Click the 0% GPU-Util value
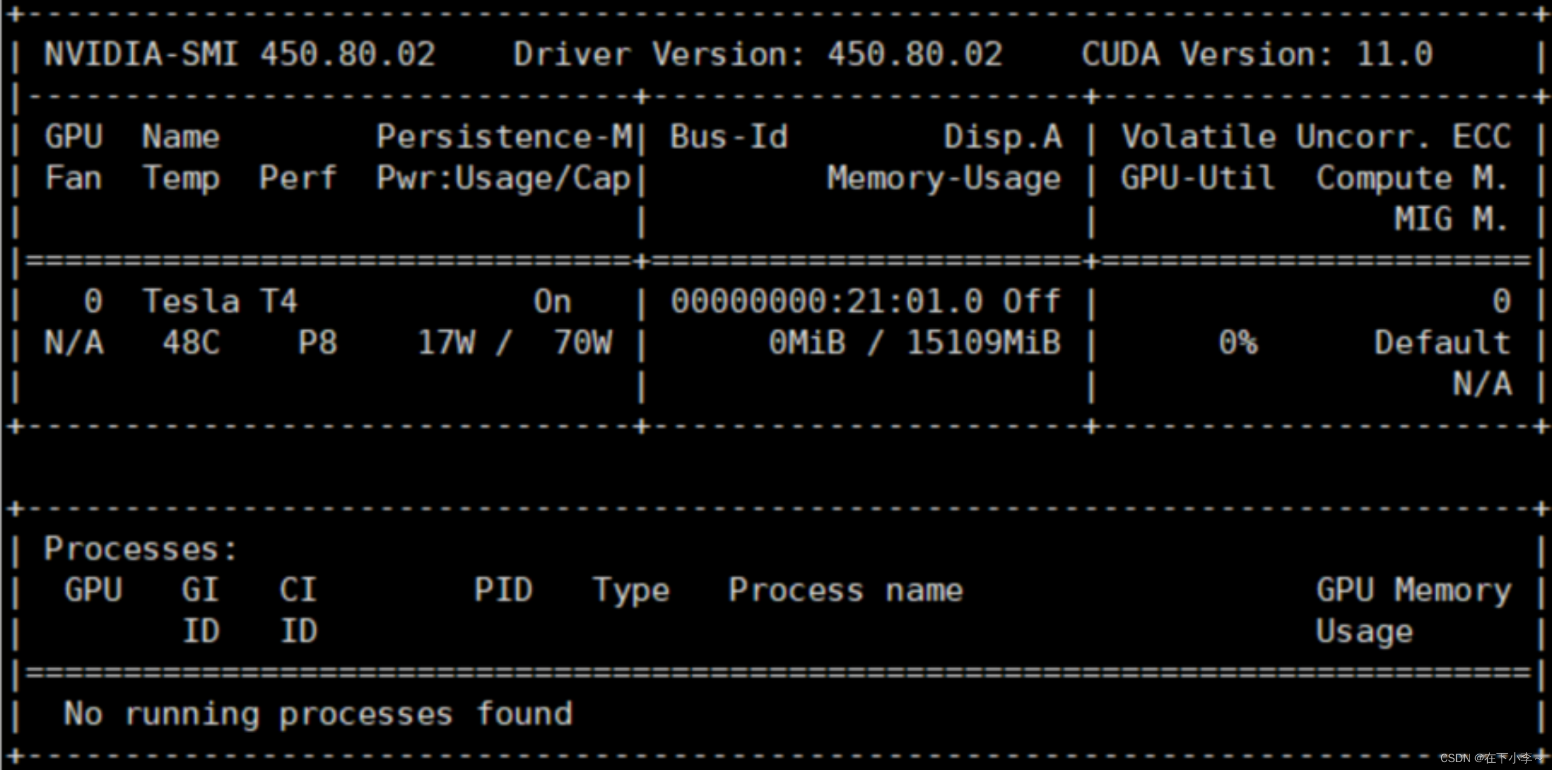 (1238, 342)
